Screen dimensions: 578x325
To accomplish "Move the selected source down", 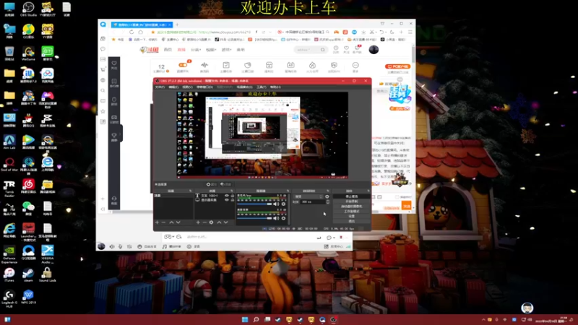I will tap(225, 222).
